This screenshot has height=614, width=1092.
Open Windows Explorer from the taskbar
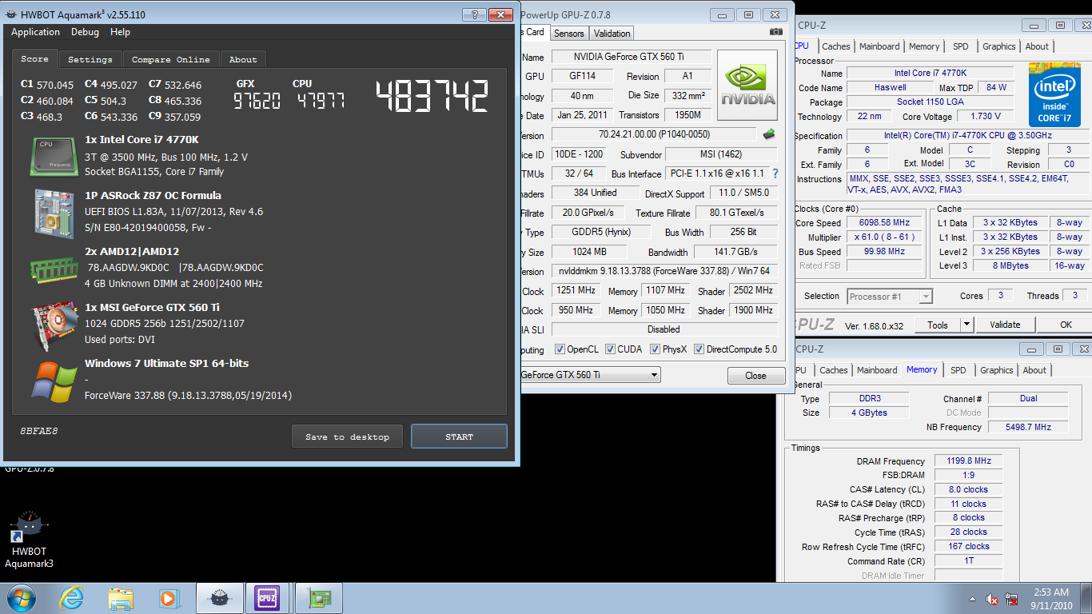click(121, 598)
